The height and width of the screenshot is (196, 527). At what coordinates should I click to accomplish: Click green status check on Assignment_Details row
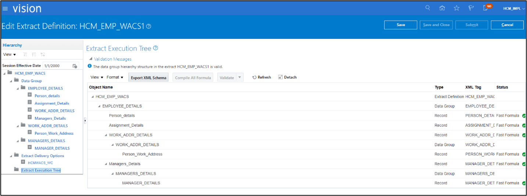tap(524, 125)
